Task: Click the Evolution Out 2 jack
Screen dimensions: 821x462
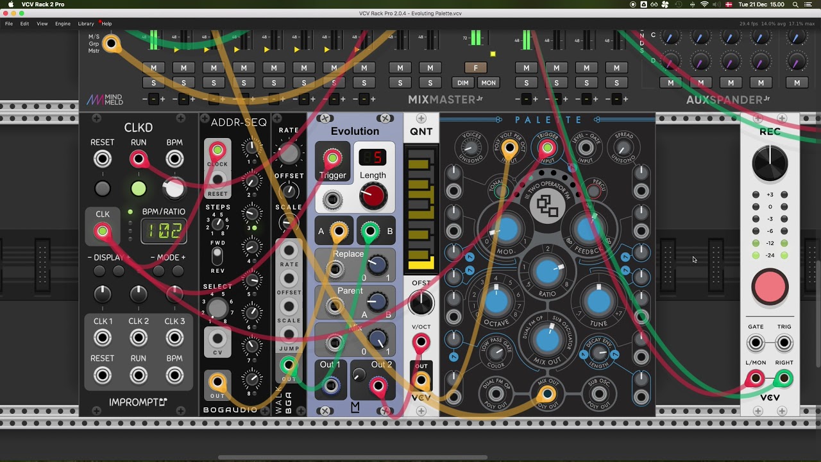Action: pyautogui.click(x=378, y=386)
